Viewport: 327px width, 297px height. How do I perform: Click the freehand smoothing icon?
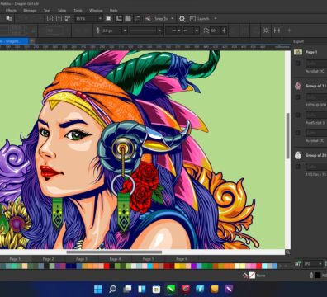click(x=206, y=31)
